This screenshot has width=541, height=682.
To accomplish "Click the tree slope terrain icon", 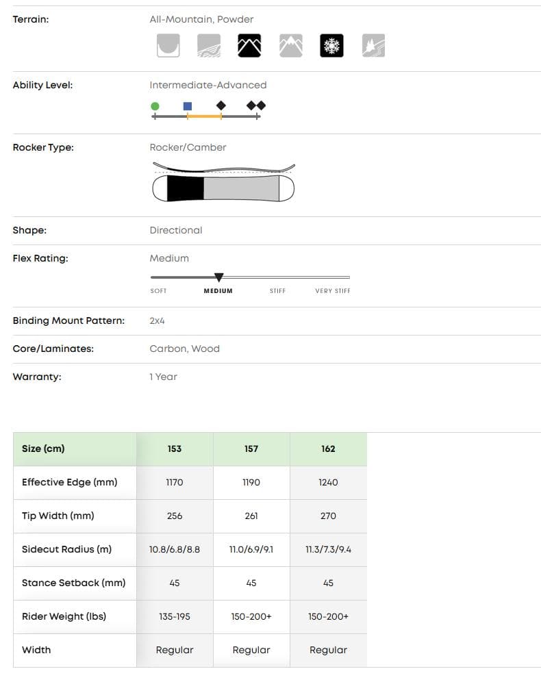I will 373,45.
